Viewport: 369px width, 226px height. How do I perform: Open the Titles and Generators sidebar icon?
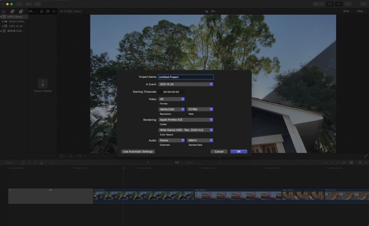21,12
